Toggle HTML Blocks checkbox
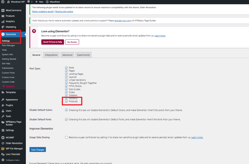 click(67, 86)
